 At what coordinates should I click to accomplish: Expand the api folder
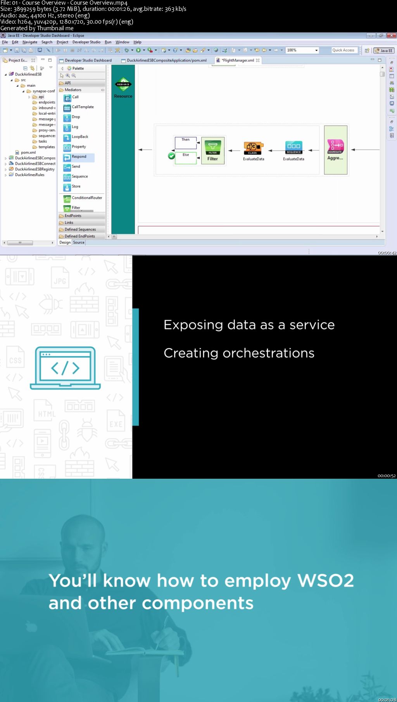point(29,97)
